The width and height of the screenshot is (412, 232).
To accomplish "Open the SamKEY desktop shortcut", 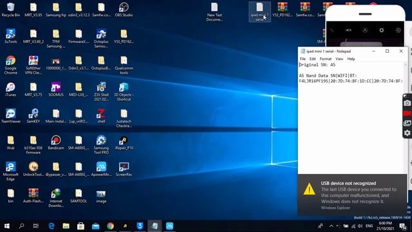I will [33, 116].
